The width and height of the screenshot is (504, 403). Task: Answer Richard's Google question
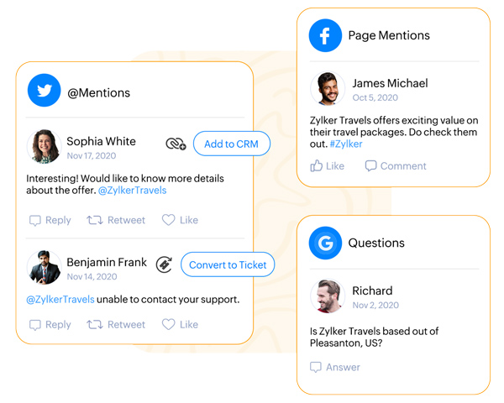coord(334,367)
